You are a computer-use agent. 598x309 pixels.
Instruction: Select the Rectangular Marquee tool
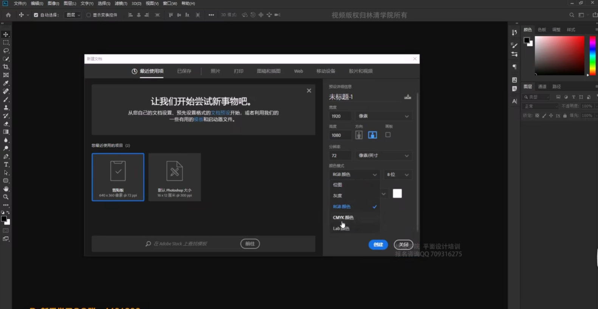6,43
